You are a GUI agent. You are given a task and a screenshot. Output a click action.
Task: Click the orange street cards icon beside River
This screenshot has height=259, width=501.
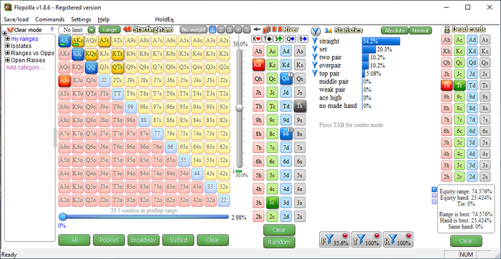click(272, 29)
